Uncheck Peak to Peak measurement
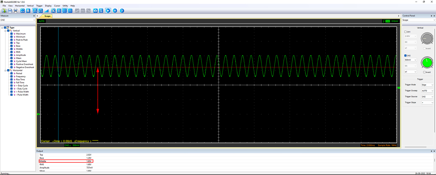This screenshot has width=436, height=175. 11,40
